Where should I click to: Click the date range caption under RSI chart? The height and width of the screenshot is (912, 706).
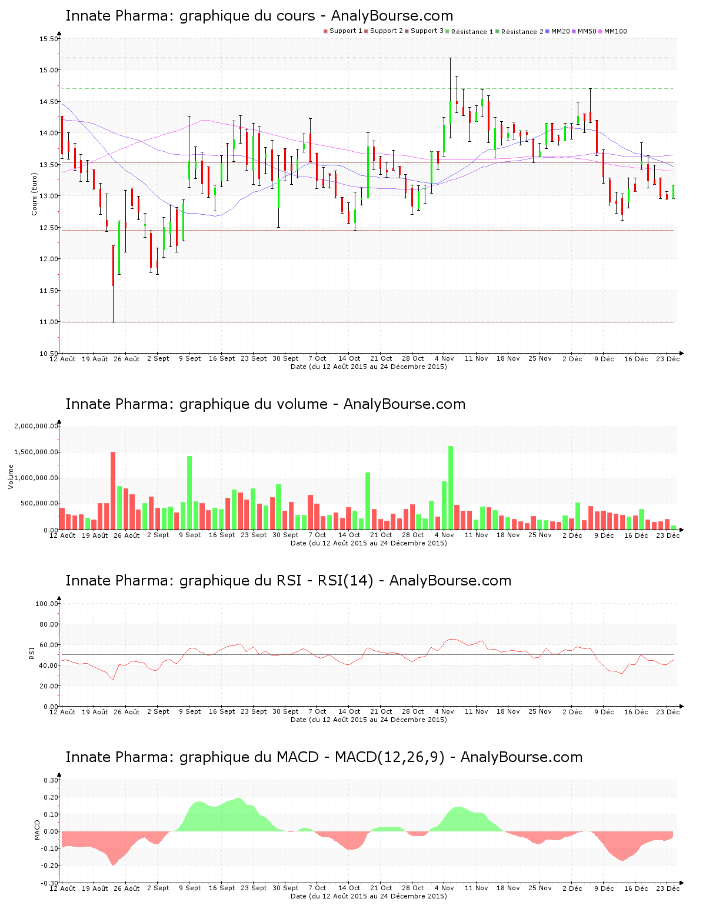point(369,720)
